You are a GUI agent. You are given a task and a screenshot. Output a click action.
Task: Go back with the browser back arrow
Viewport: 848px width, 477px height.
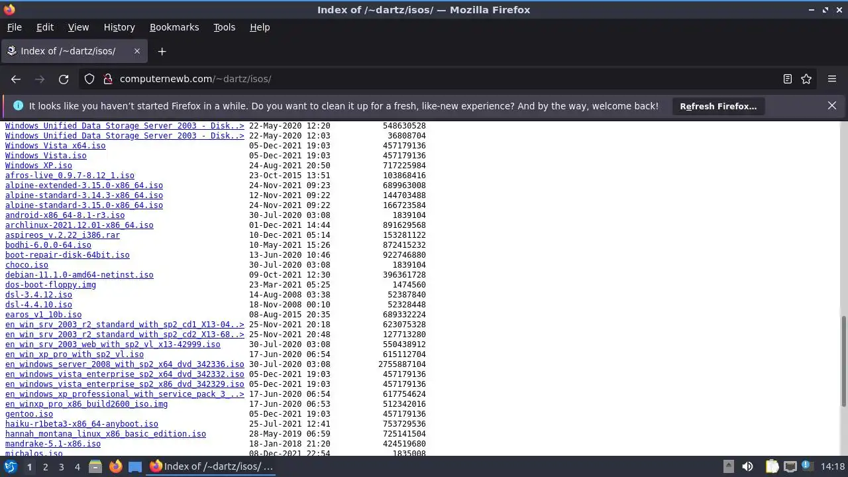tap(16, 79)
